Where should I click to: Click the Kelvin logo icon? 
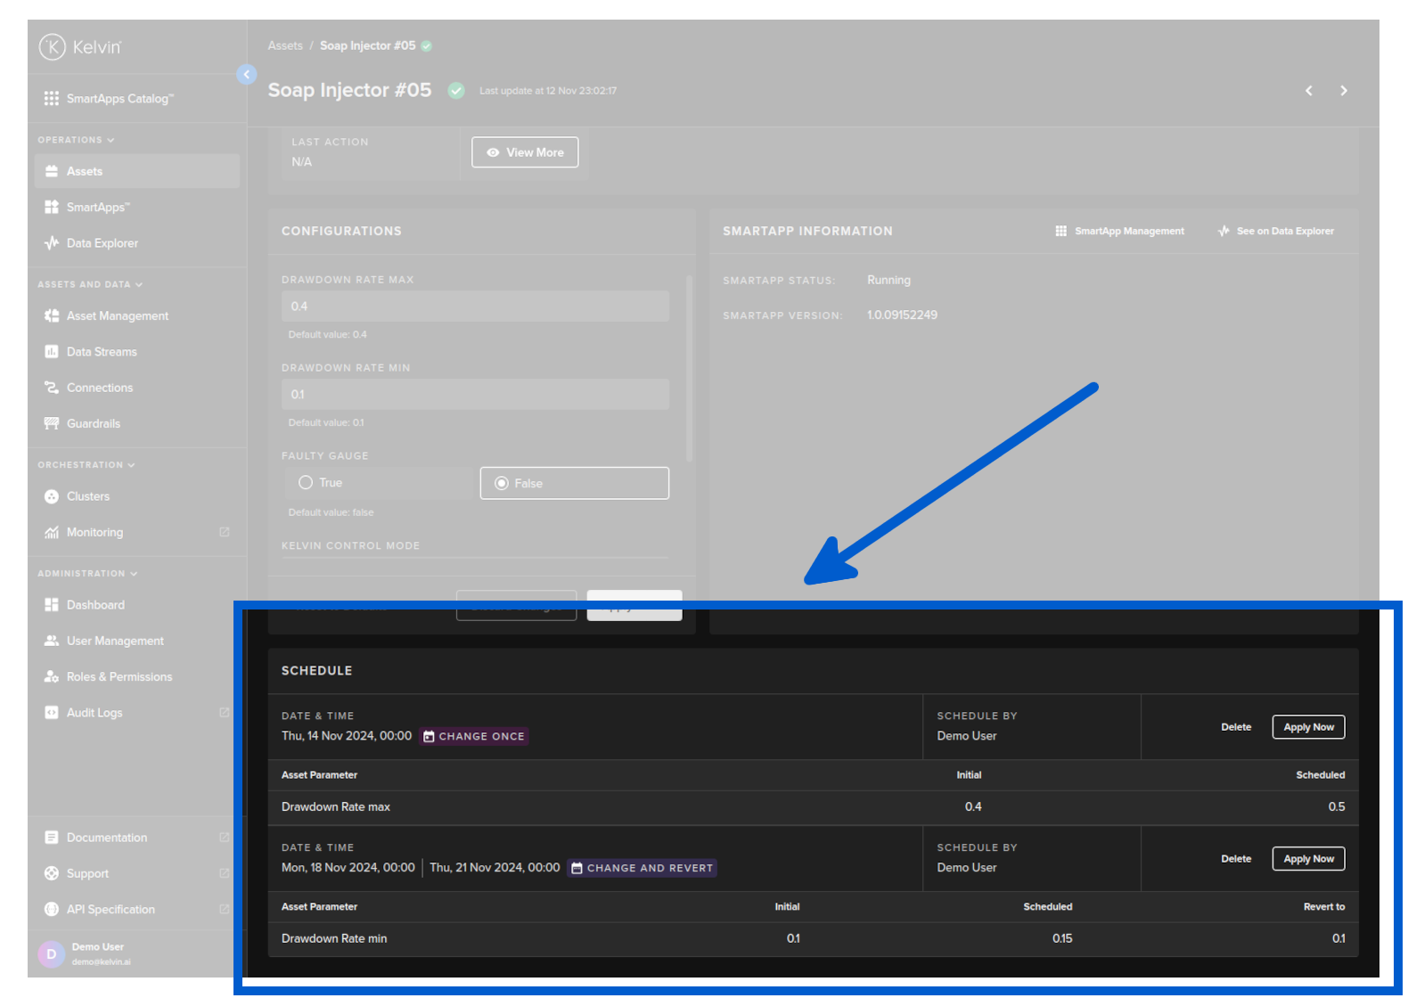[x=53, y=46]
